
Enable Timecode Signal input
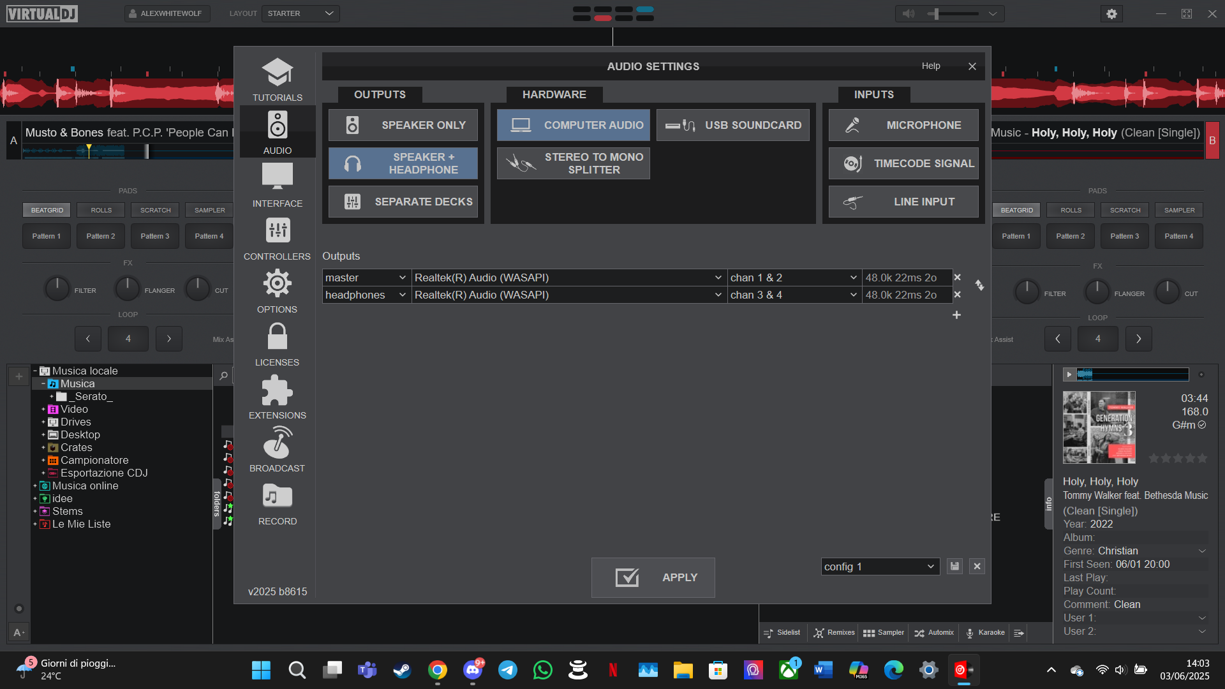pyautogui.click(x=903, y=163)
